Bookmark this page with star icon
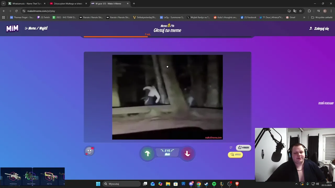Viewport: 335px width, 188px height. [300, 11]
